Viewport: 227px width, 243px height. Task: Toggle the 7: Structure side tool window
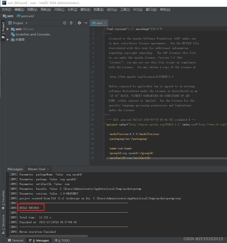coord(3,224)
